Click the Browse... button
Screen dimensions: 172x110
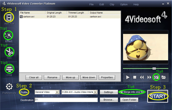[x=109, y=100]
